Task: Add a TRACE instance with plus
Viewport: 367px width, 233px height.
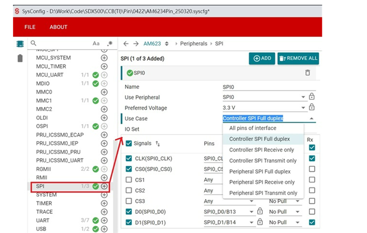Action: click(104, 212)
